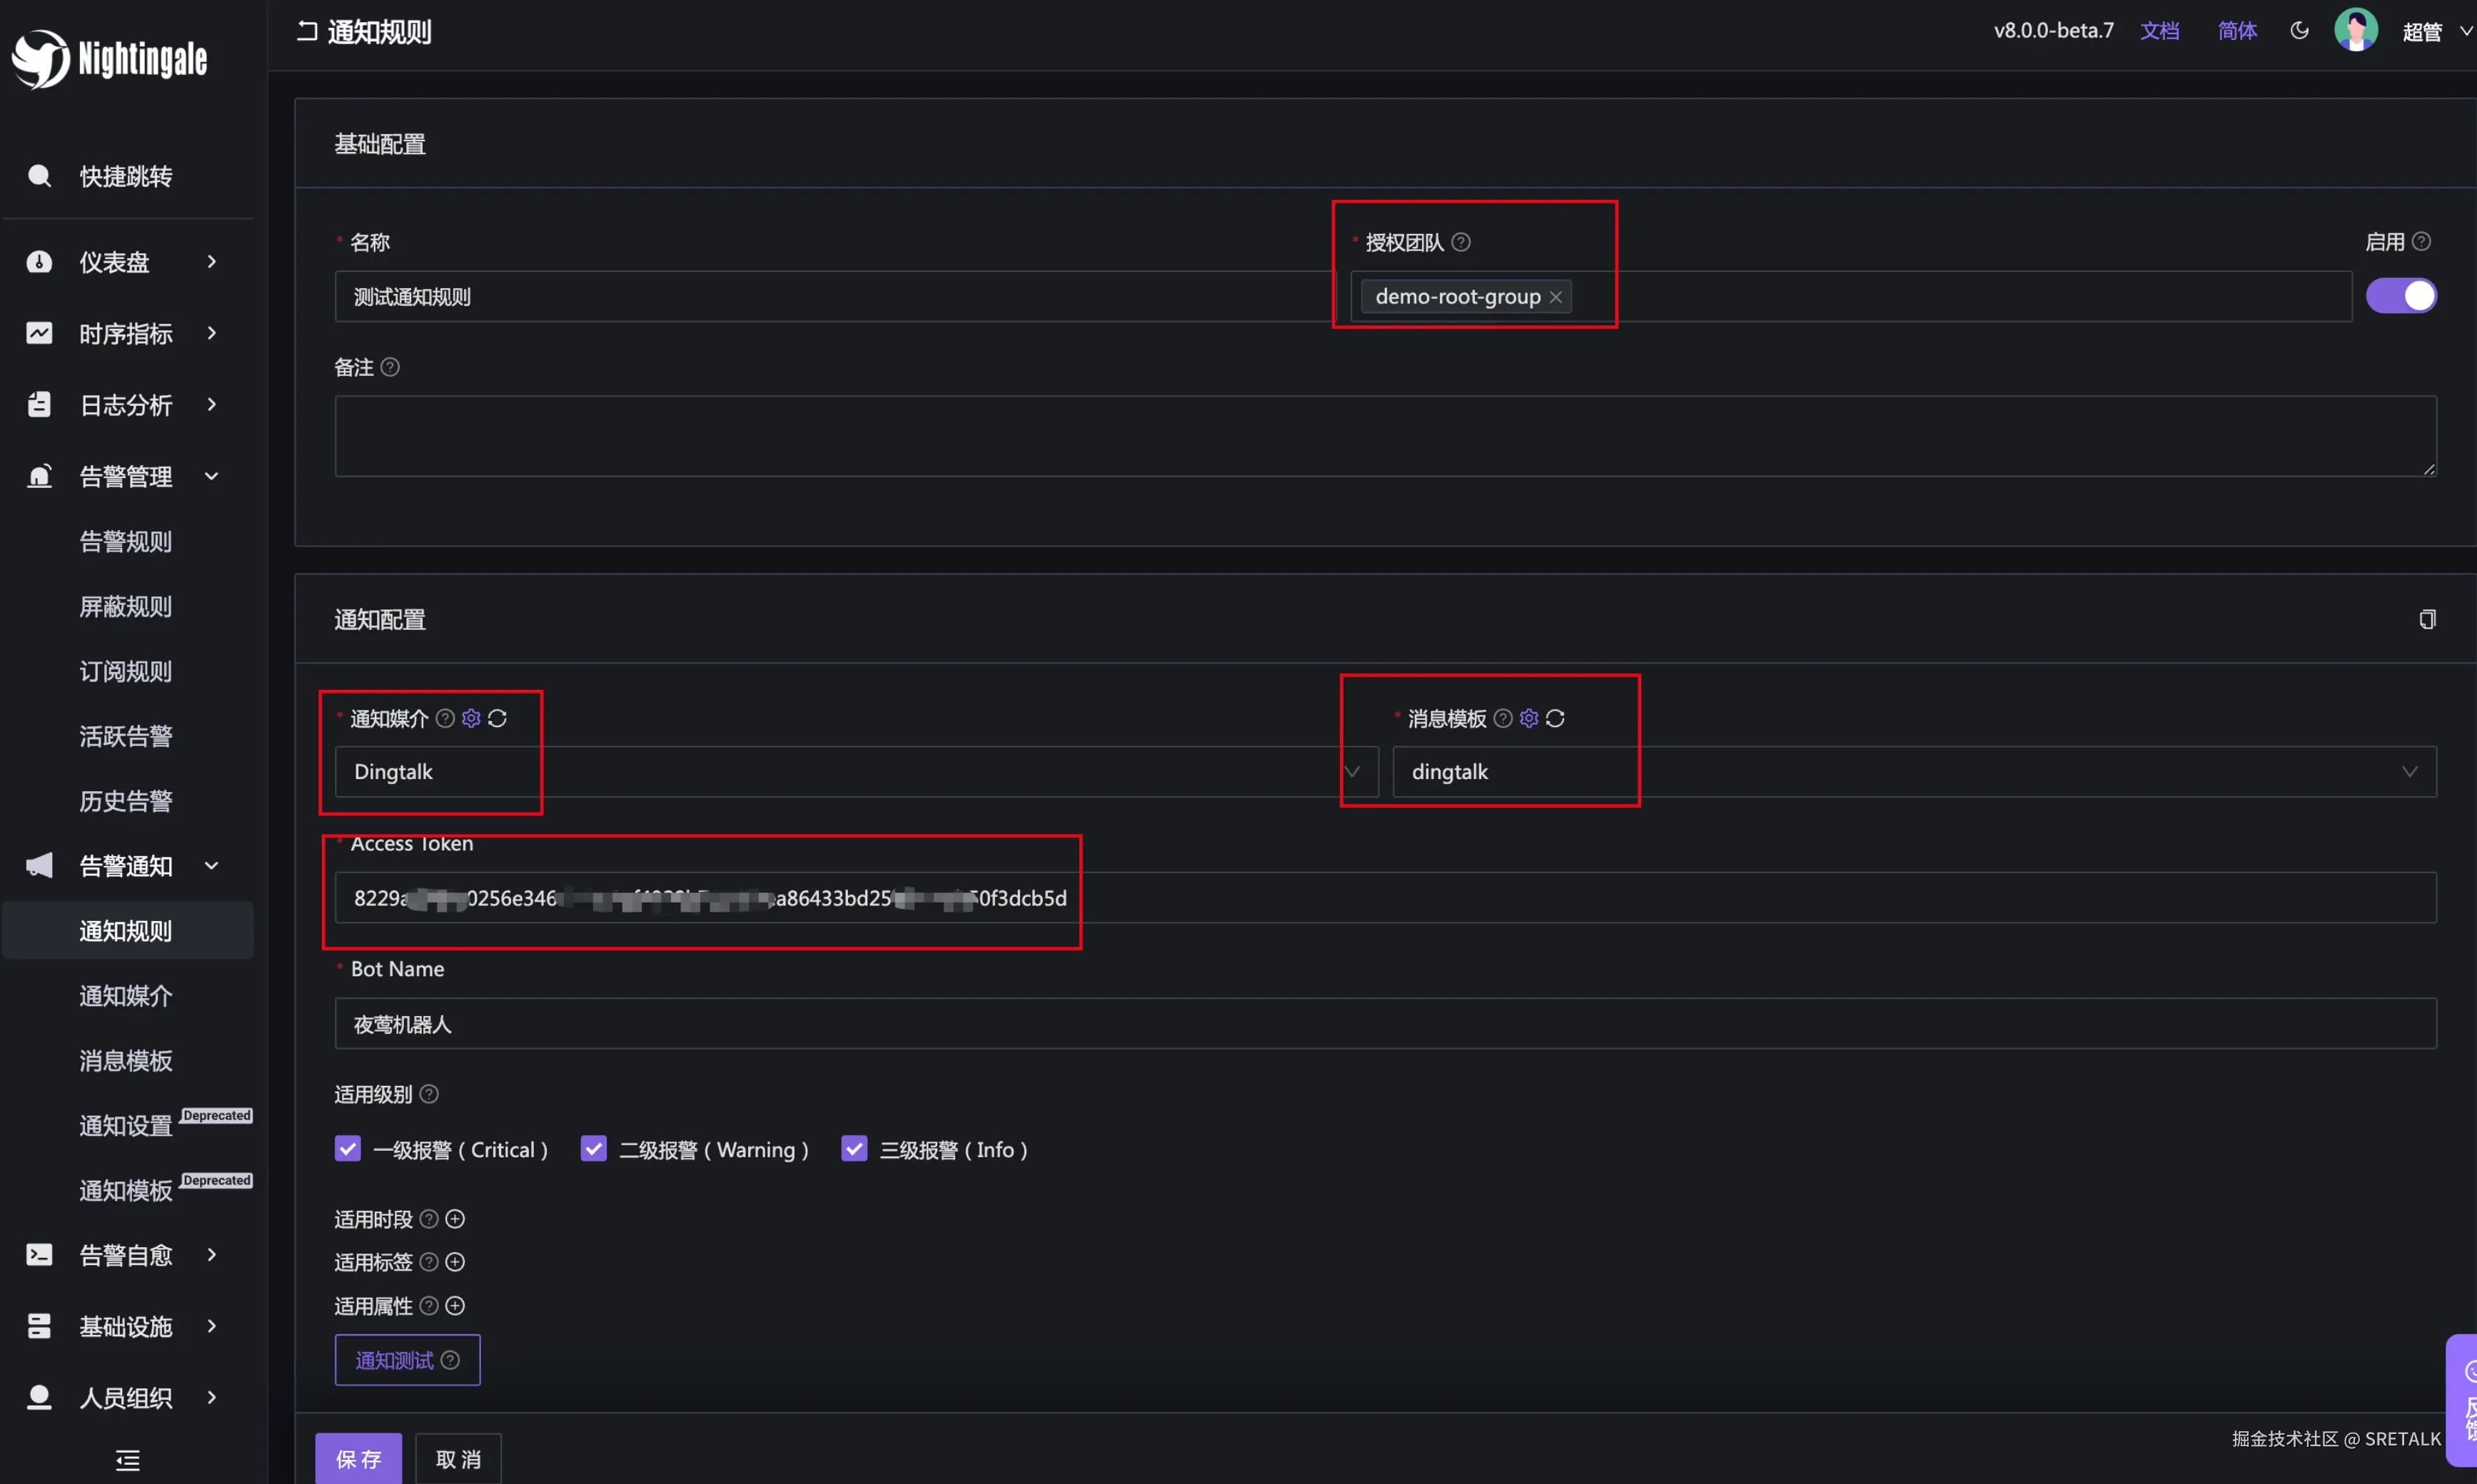Expand the 日志分析 menu
This screenshot has width=2477, height=1484.
(126, 405)
